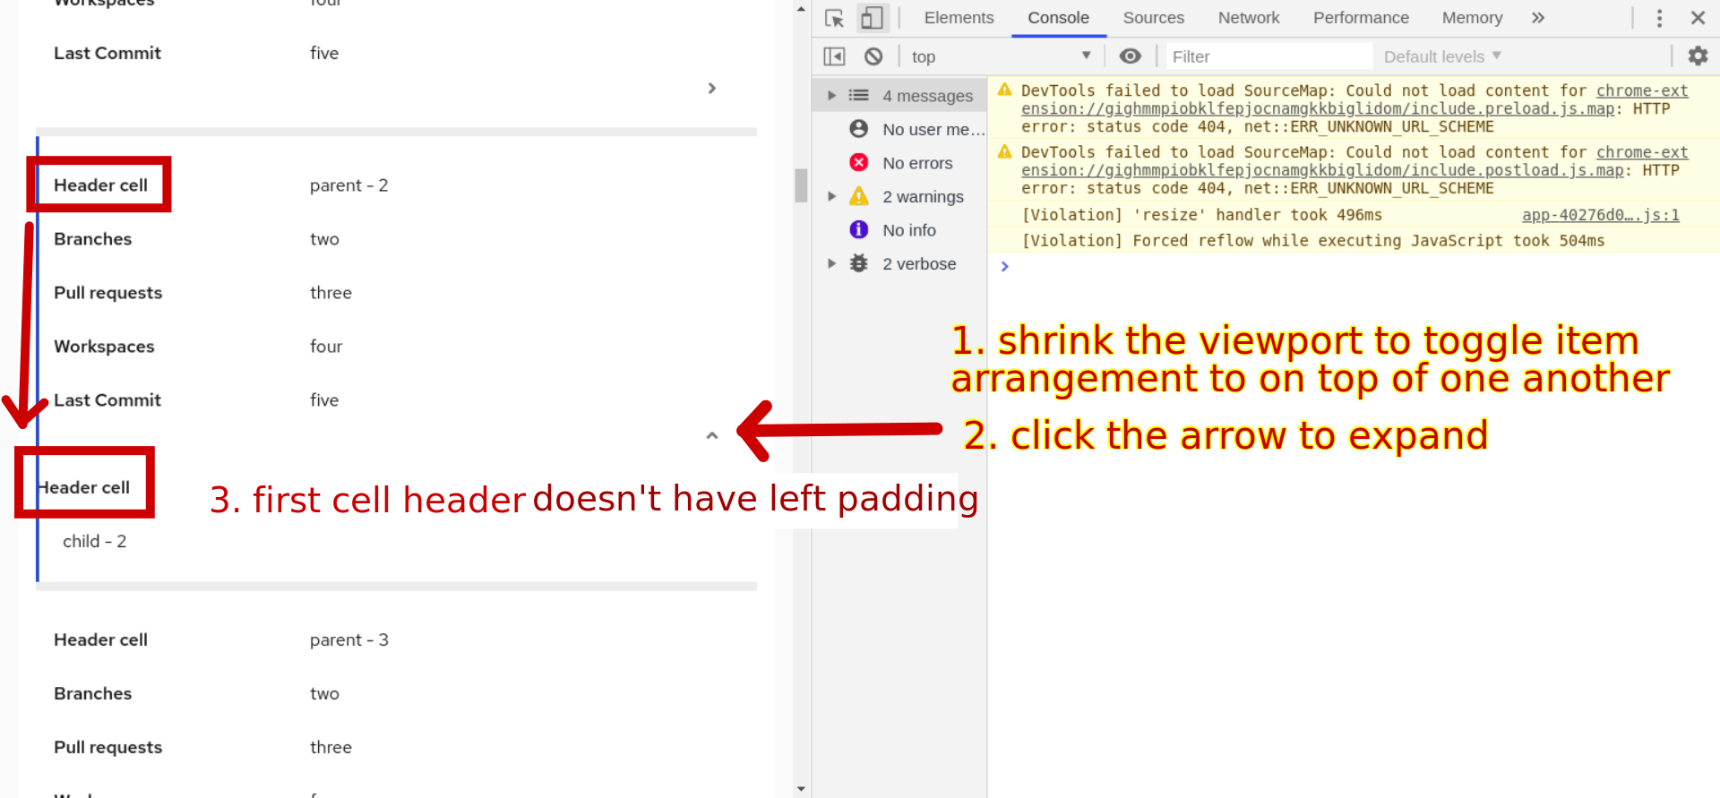Viewport: 1720px width, 798px height.
Task: Open the include.preload.js.map source link
Action: 1354,99
